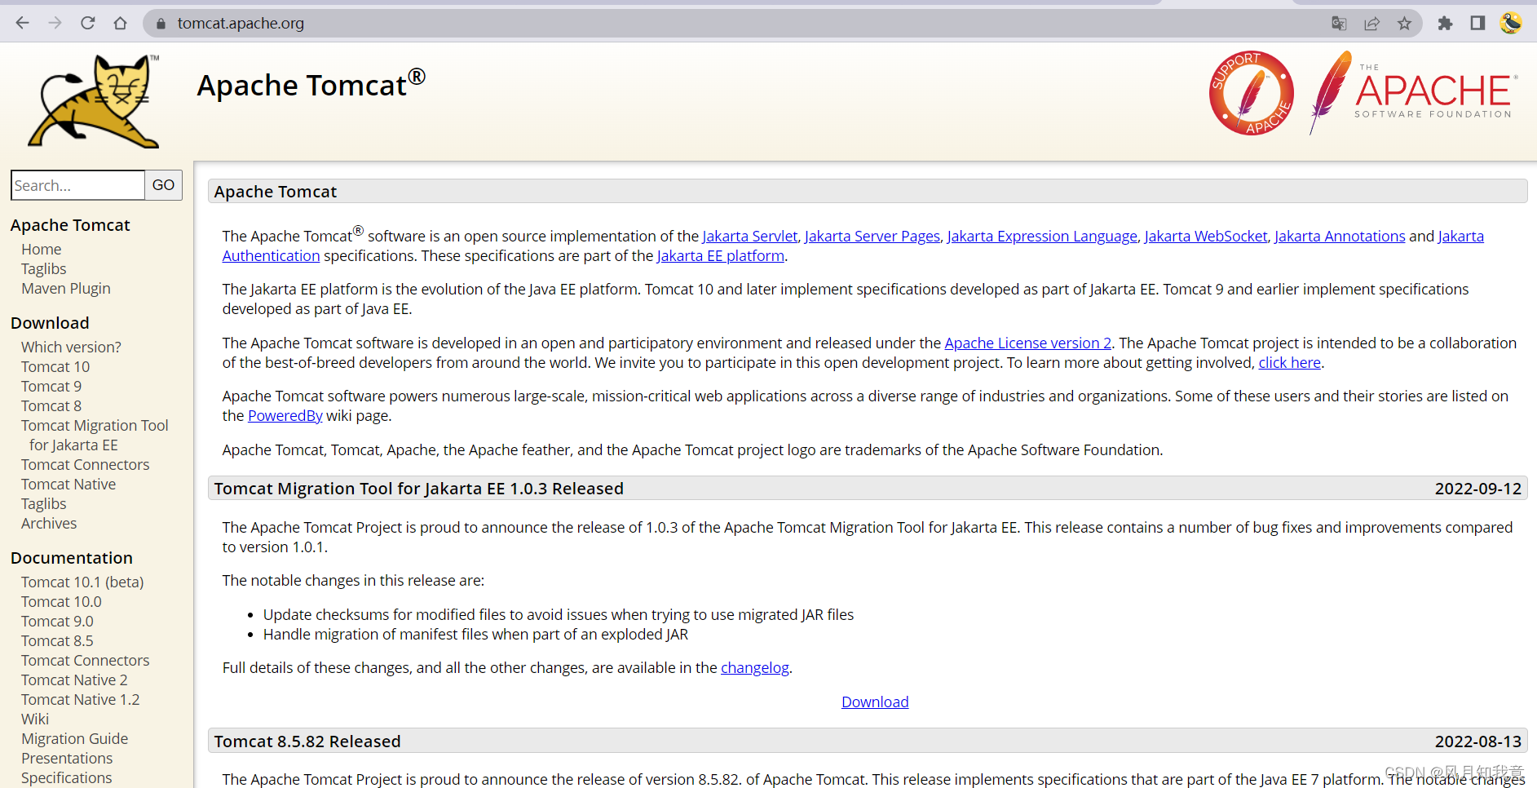Toggle browser side panel
The width and height of the screenshot is (1537, 788).
1477,23
